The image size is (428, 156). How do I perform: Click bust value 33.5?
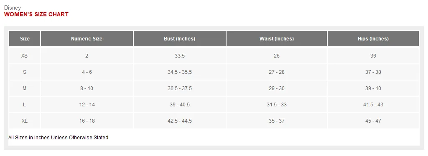pyautogui.click(x=180, y=56)
